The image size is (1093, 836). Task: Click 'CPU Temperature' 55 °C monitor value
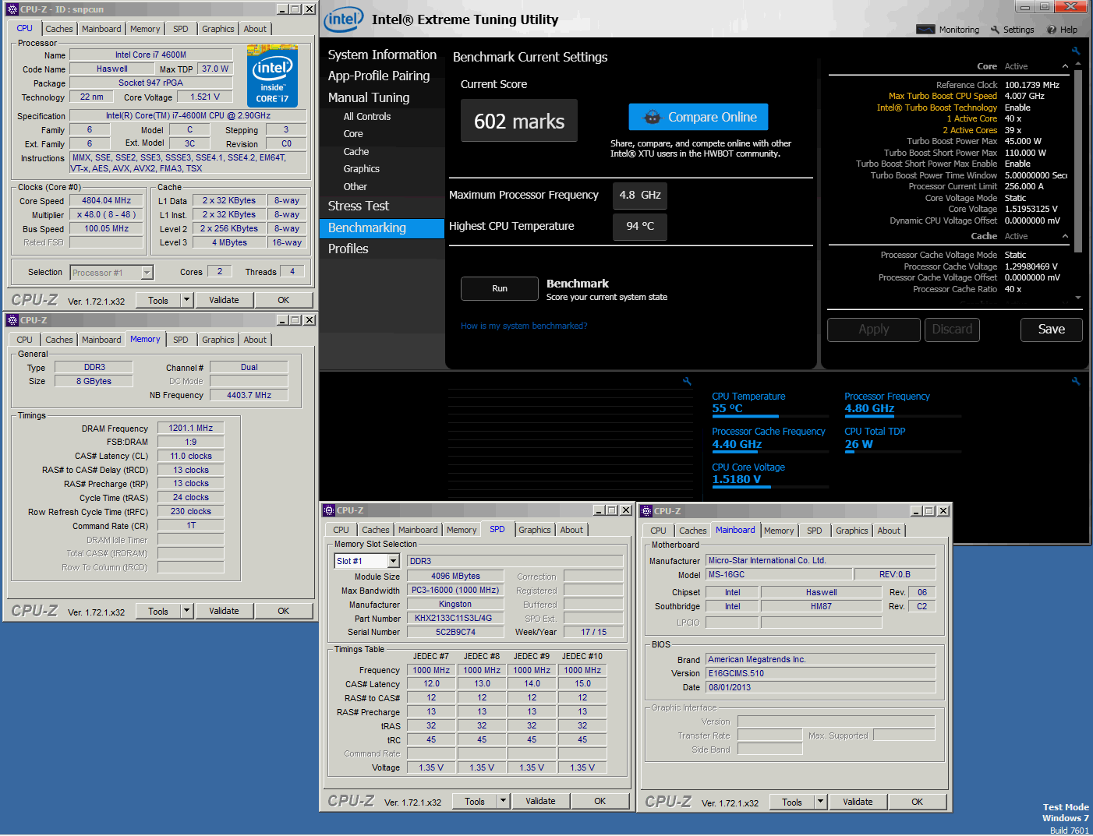pyautogui.click(x=727, y=408)
